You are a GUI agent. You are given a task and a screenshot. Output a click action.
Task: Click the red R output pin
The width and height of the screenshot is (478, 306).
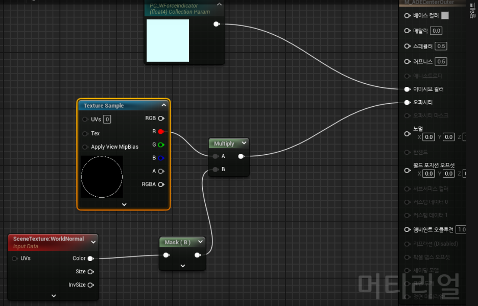161,131
